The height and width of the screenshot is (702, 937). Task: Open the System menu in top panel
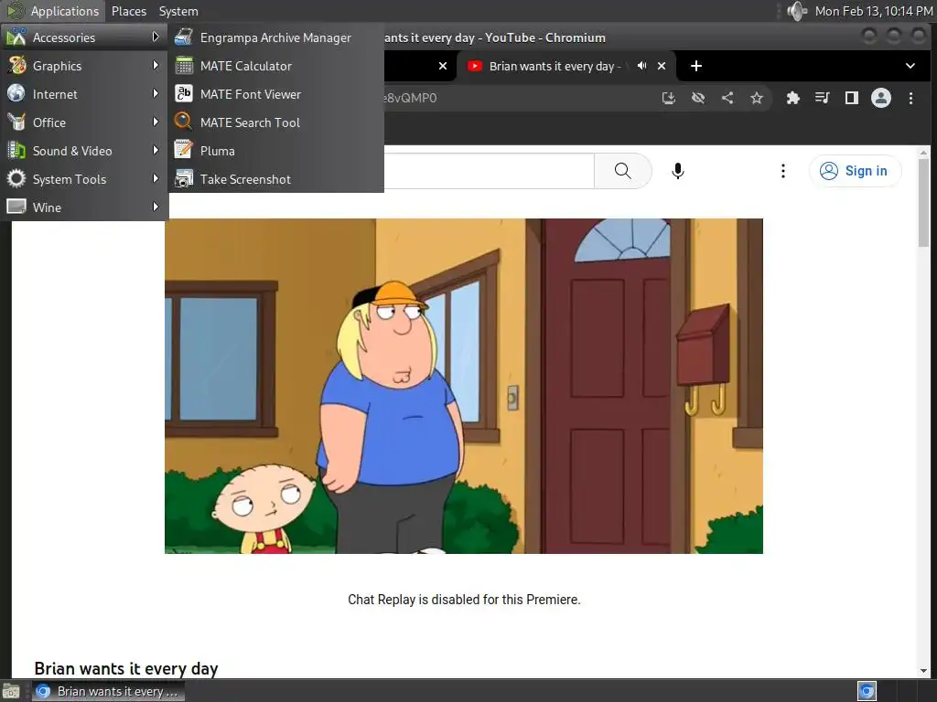[x=178, y=11]
